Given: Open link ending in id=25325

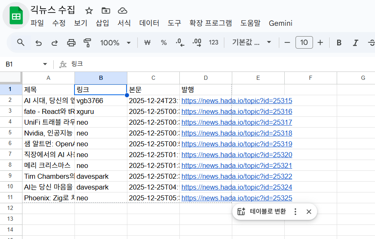Looking at the screenshot, I should click(x=237, y=198).
